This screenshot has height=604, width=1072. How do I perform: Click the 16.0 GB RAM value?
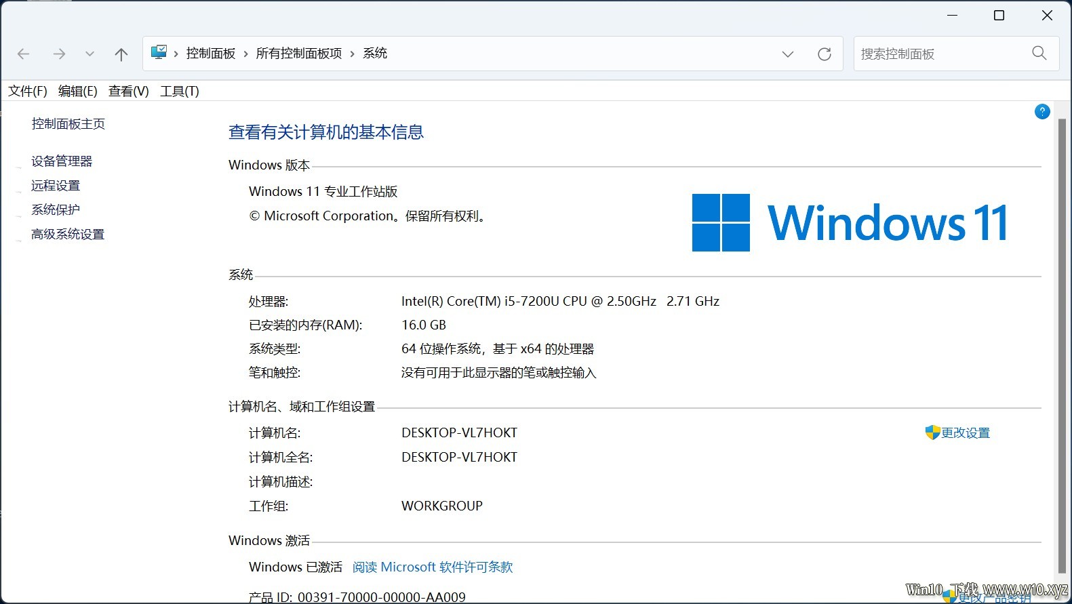tap(424, 325)
